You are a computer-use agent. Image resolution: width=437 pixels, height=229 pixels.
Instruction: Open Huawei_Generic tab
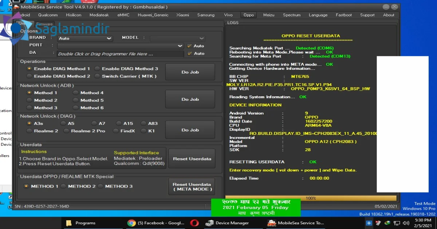click(x=153, y=15)
